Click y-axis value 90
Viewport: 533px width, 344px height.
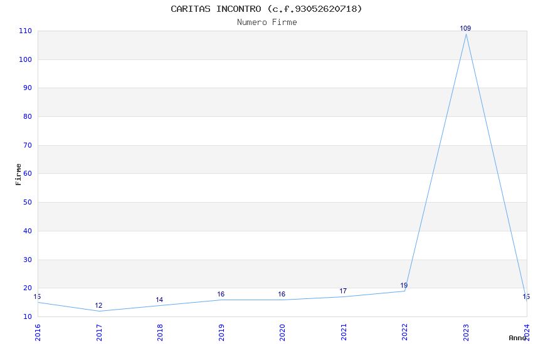[x=27, y=88]
